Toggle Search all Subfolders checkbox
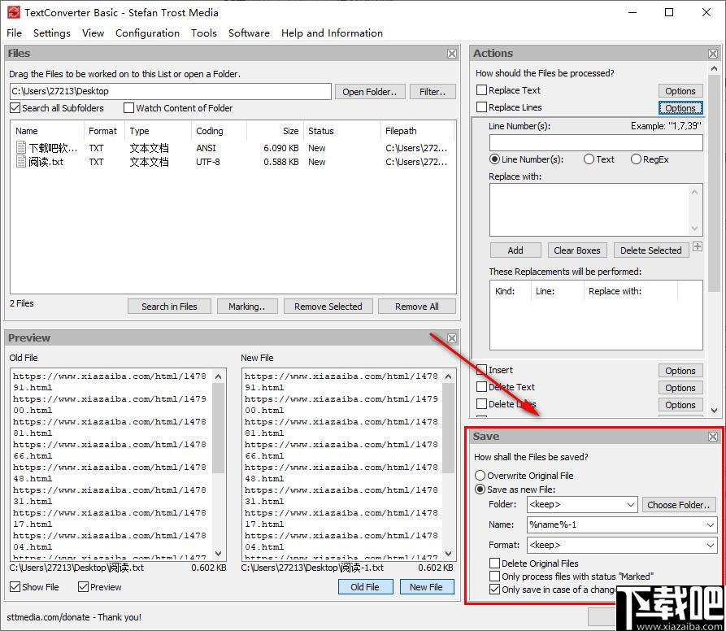The height and width of the screenshot is (631, 726). point(15,108)
